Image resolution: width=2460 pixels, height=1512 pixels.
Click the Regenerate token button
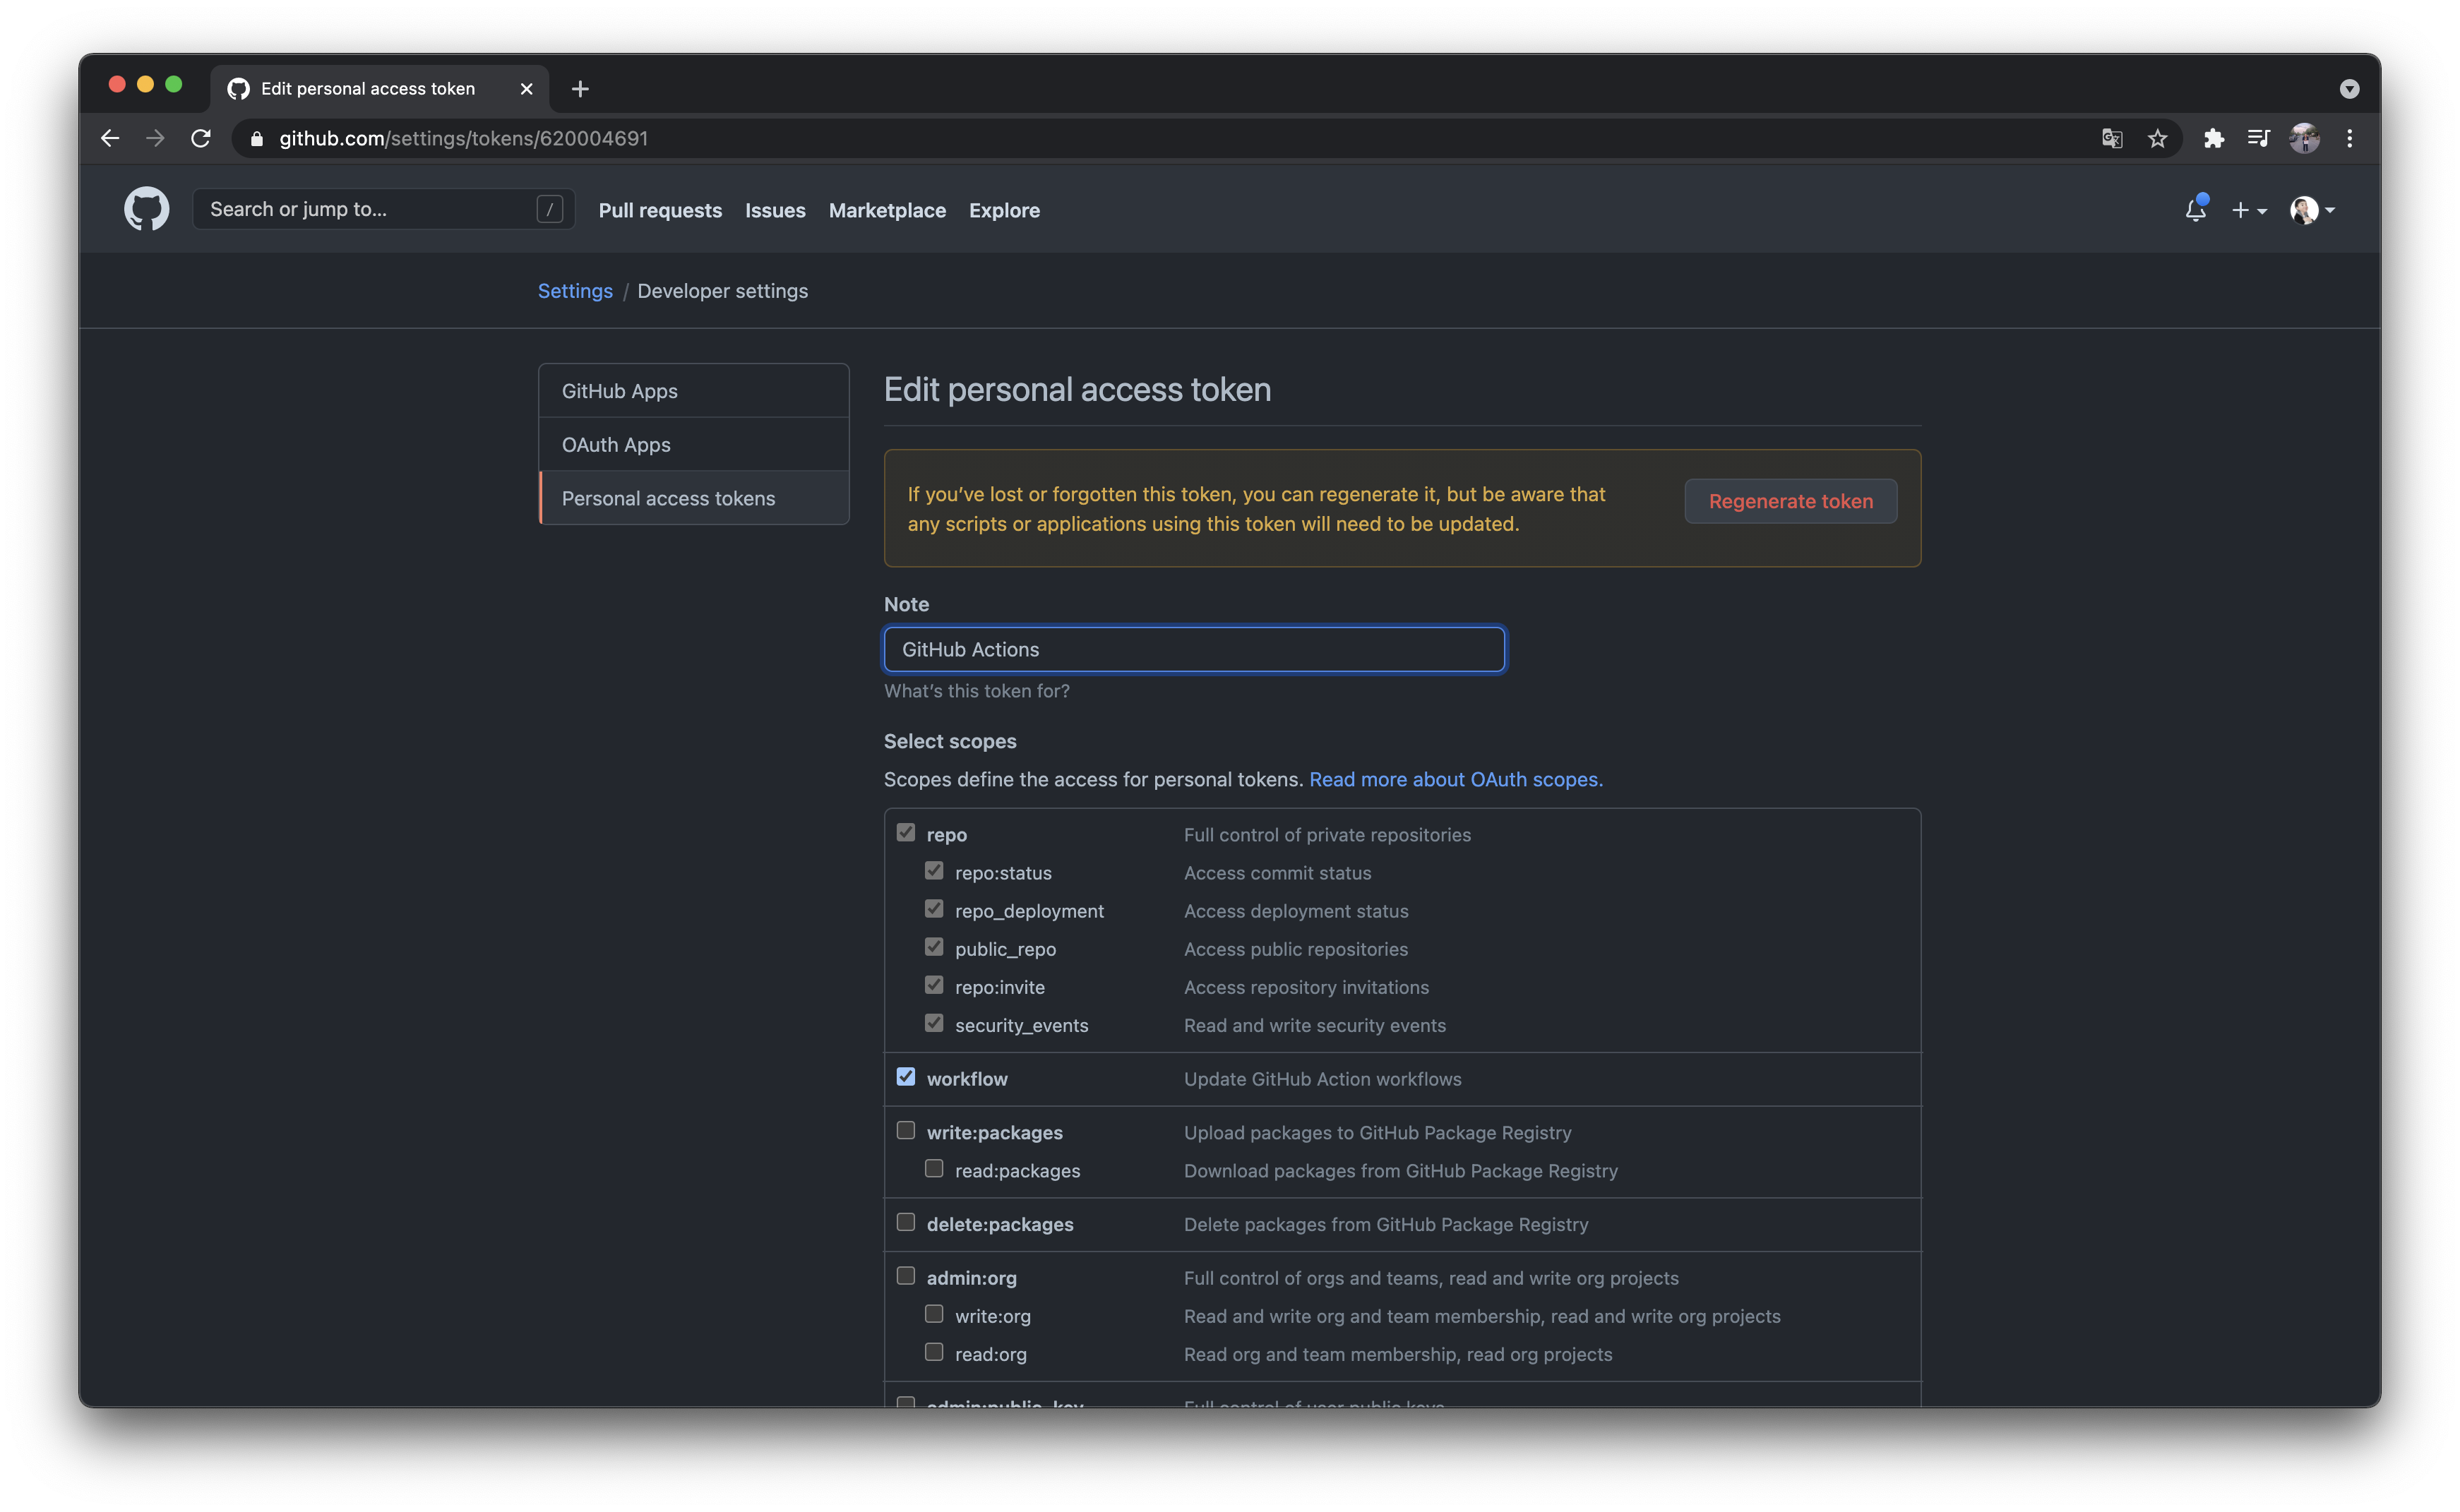pyautogui.click(x=1790, y=501)
